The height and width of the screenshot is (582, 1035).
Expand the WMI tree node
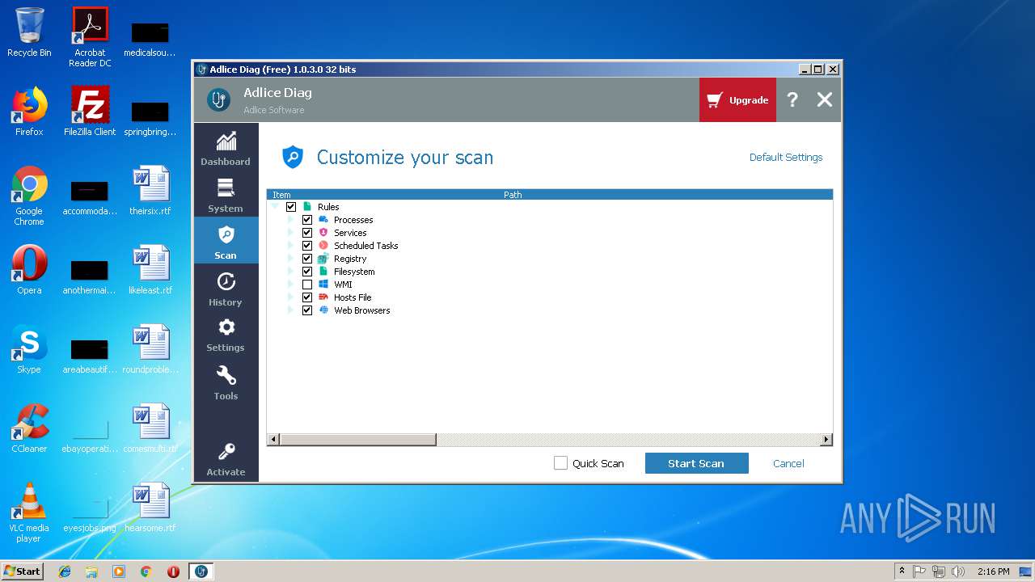click(x=291, y=285)
